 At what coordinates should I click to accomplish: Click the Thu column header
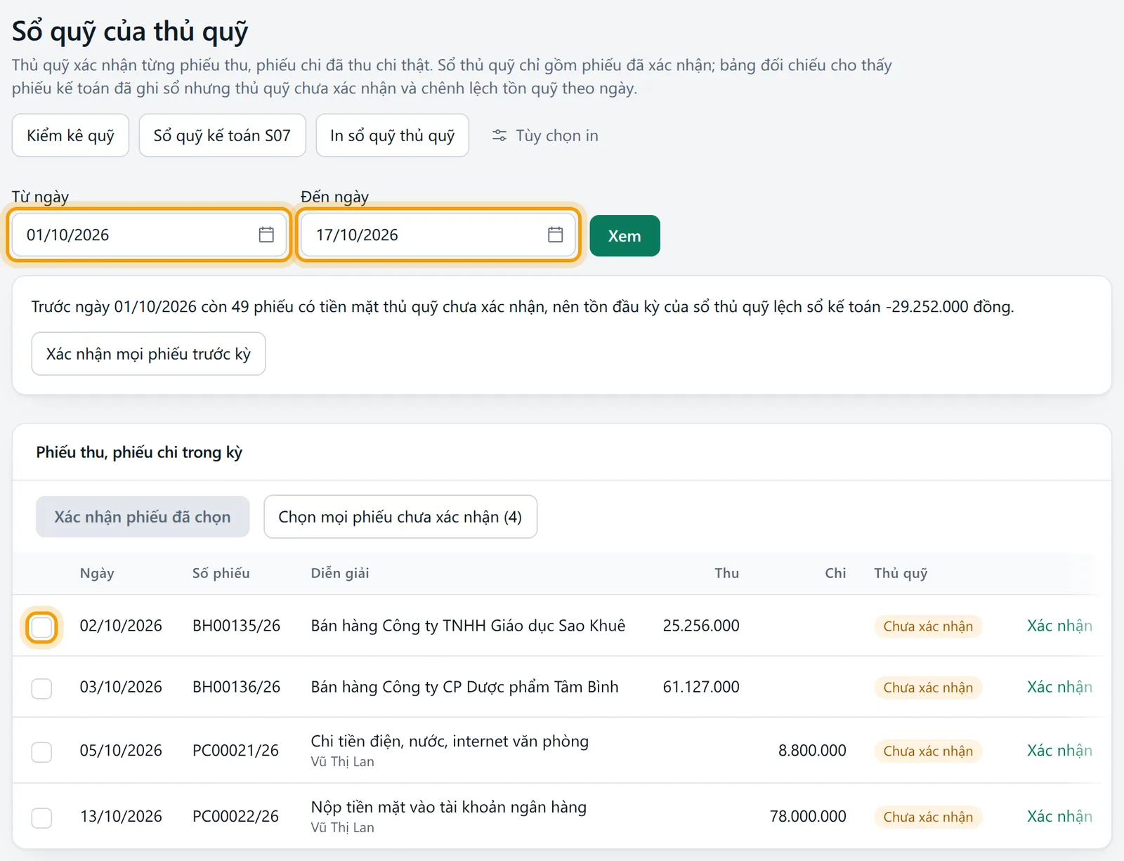[727, 573]
